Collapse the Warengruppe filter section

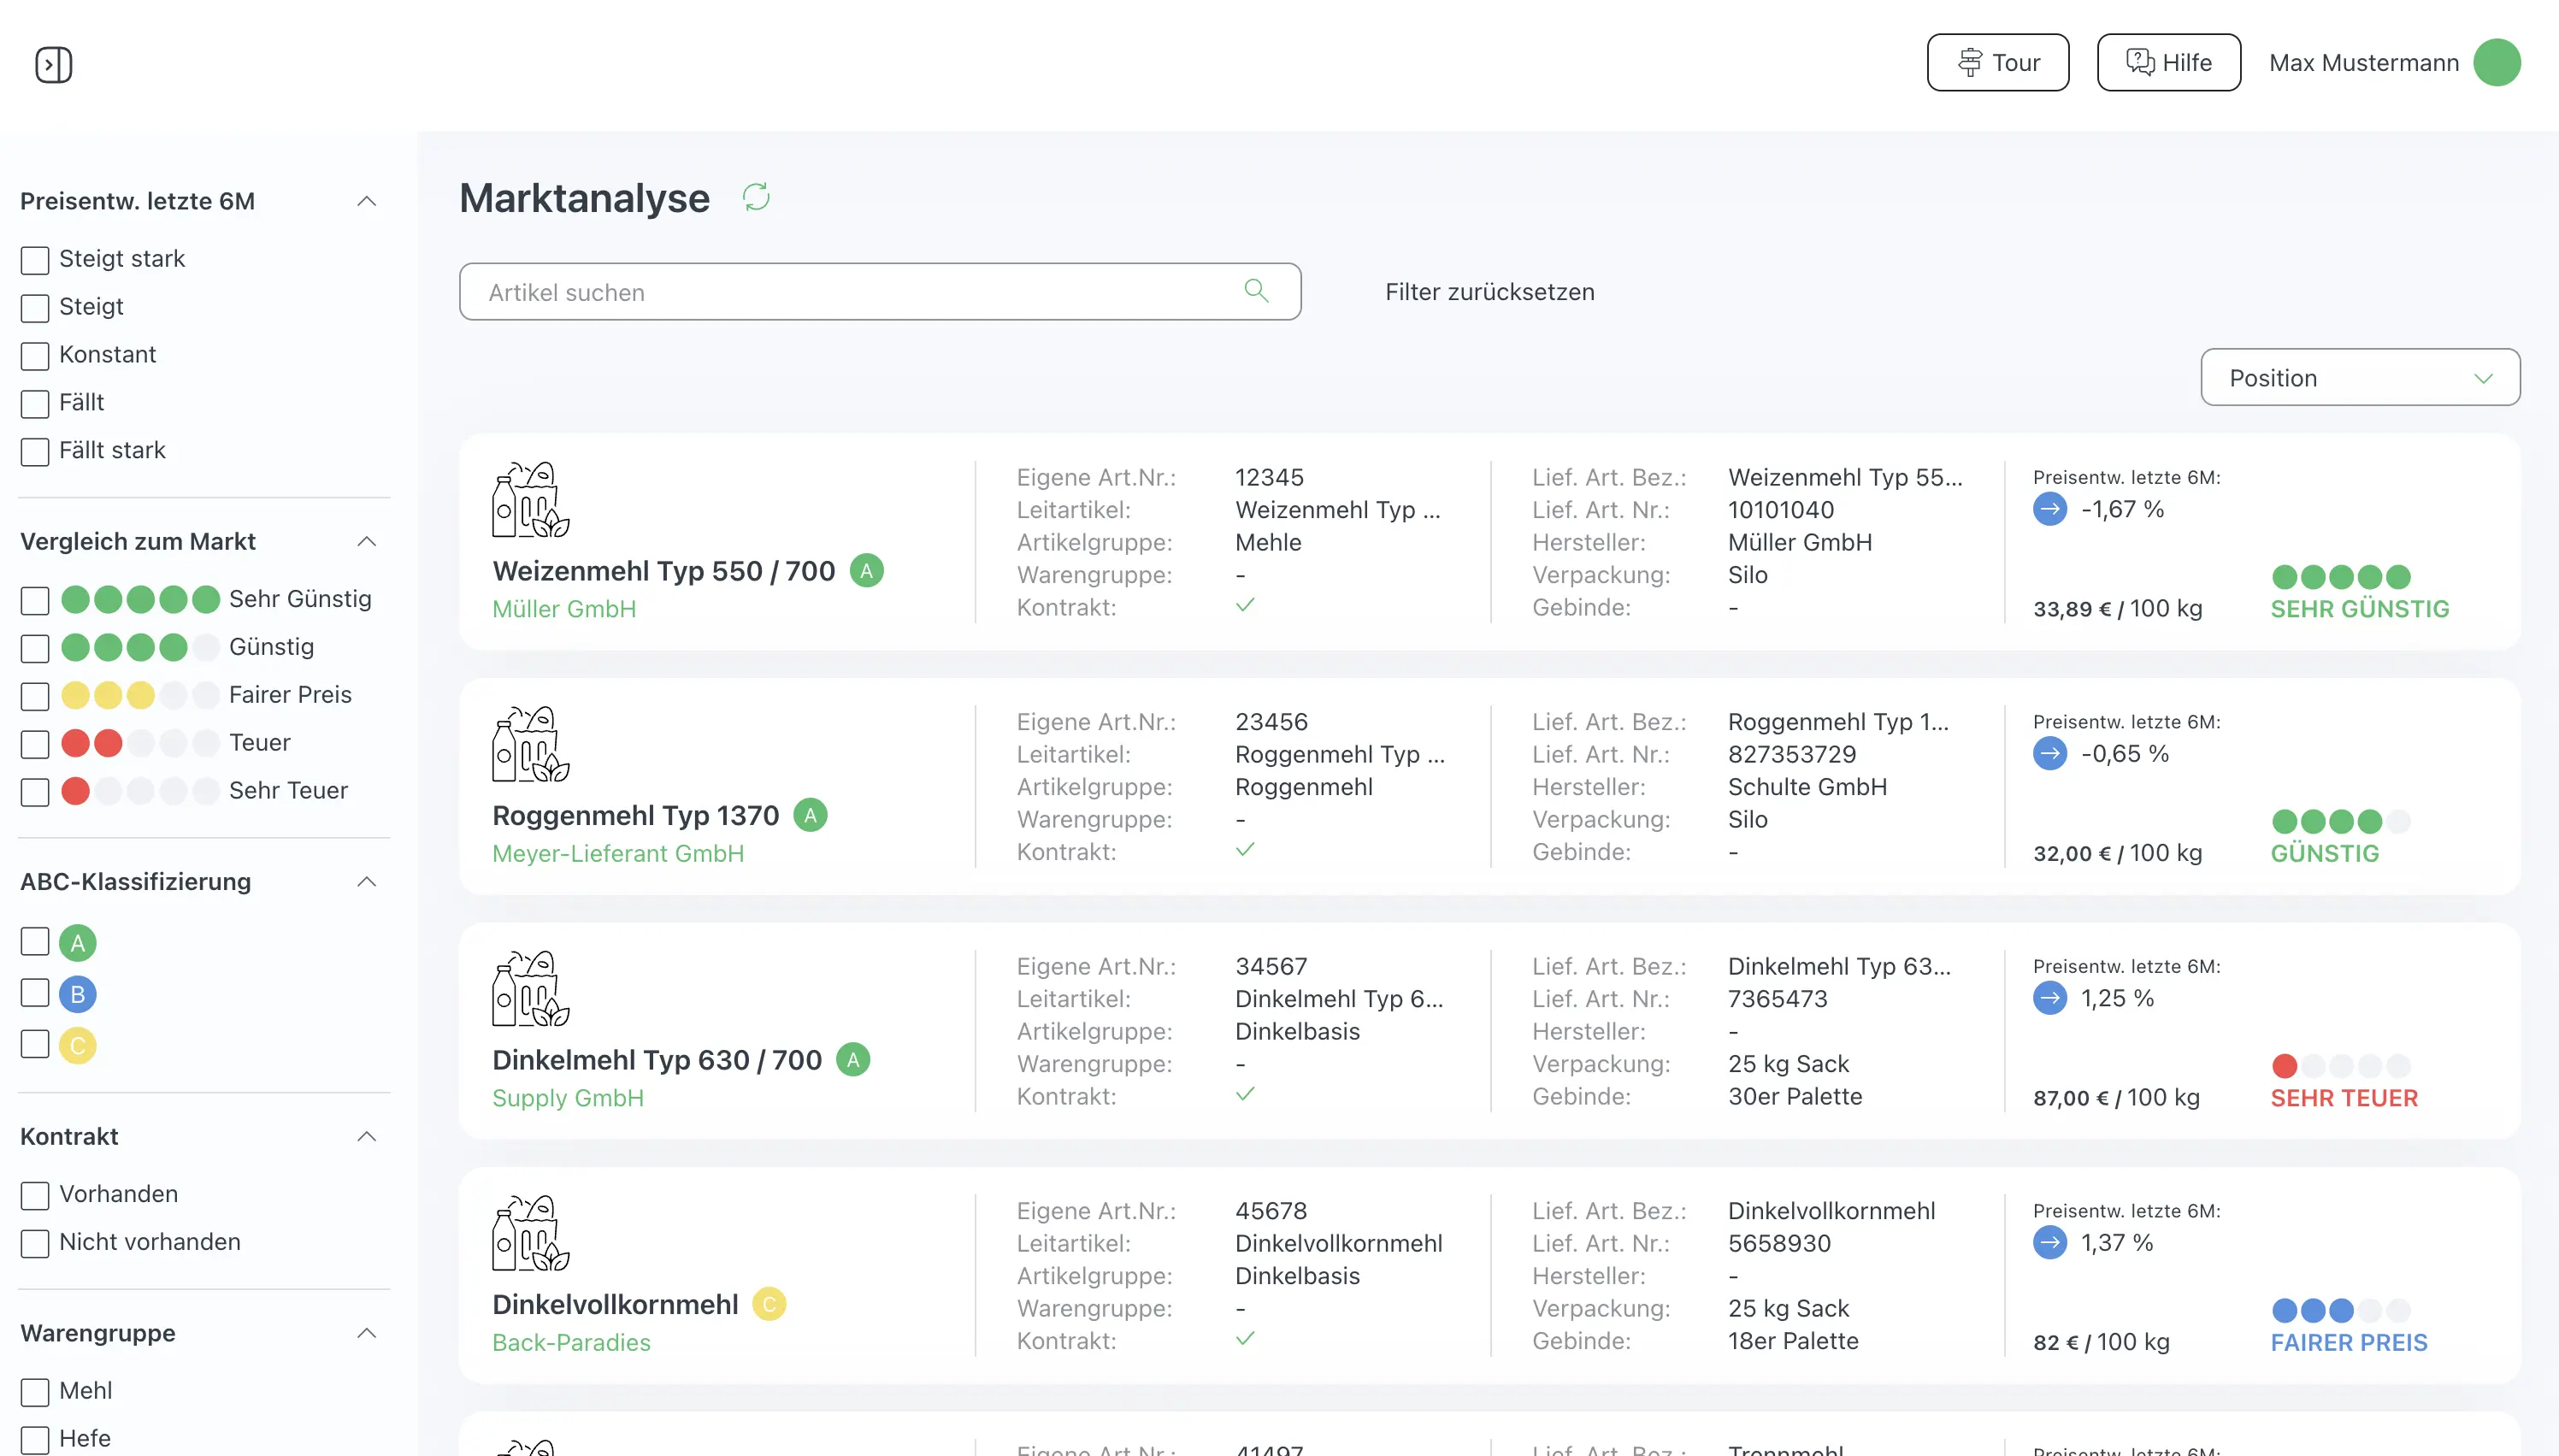tap(367, 1333)
